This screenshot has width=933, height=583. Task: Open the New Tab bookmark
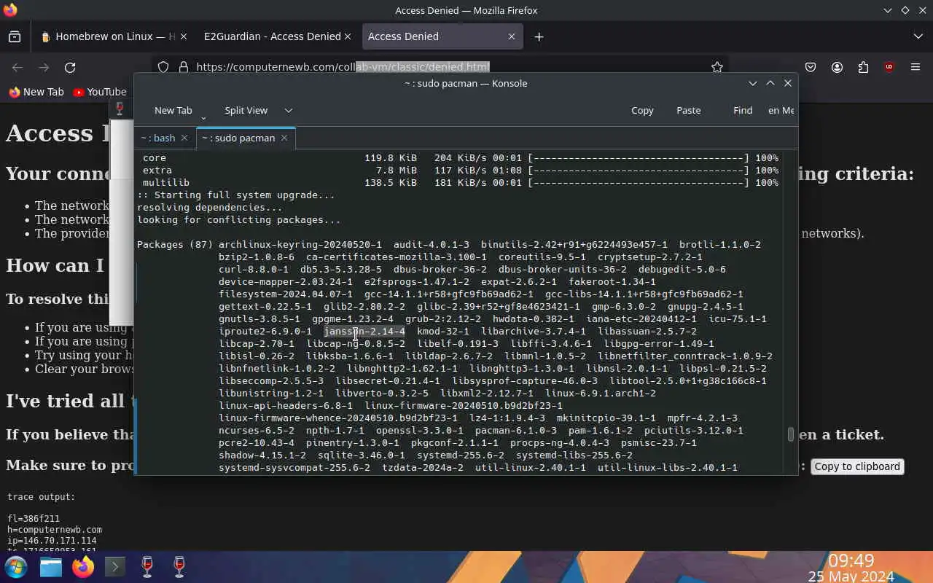pos(36,92)
